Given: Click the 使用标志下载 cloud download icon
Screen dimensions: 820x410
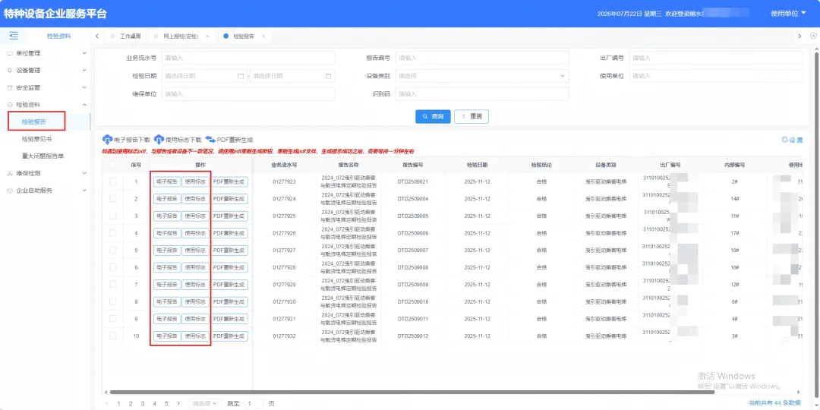Looking at the screenshot, I should [159, 140].
